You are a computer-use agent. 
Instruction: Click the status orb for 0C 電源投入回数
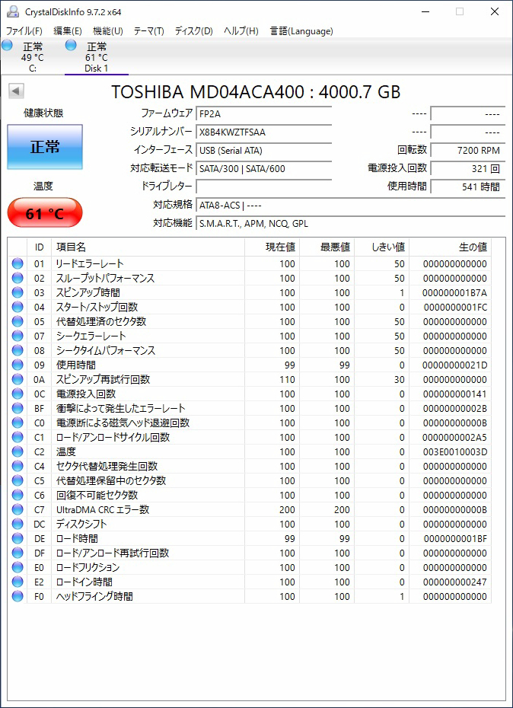click(x=18, y=394)
